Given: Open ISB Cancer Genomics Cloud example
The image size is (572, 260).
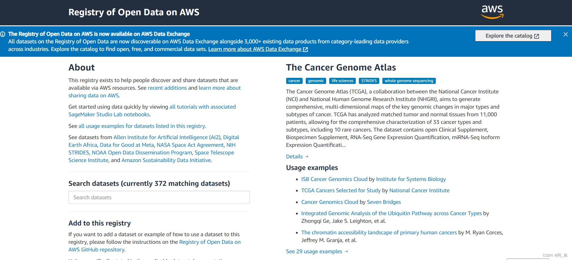Looking at the screenshot, I should [x=334, y=179].
